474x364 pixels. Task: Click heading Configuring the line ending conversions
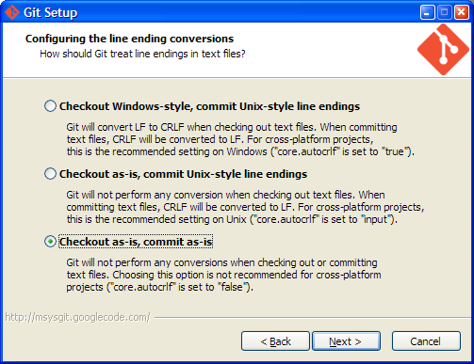click(129, 39)
